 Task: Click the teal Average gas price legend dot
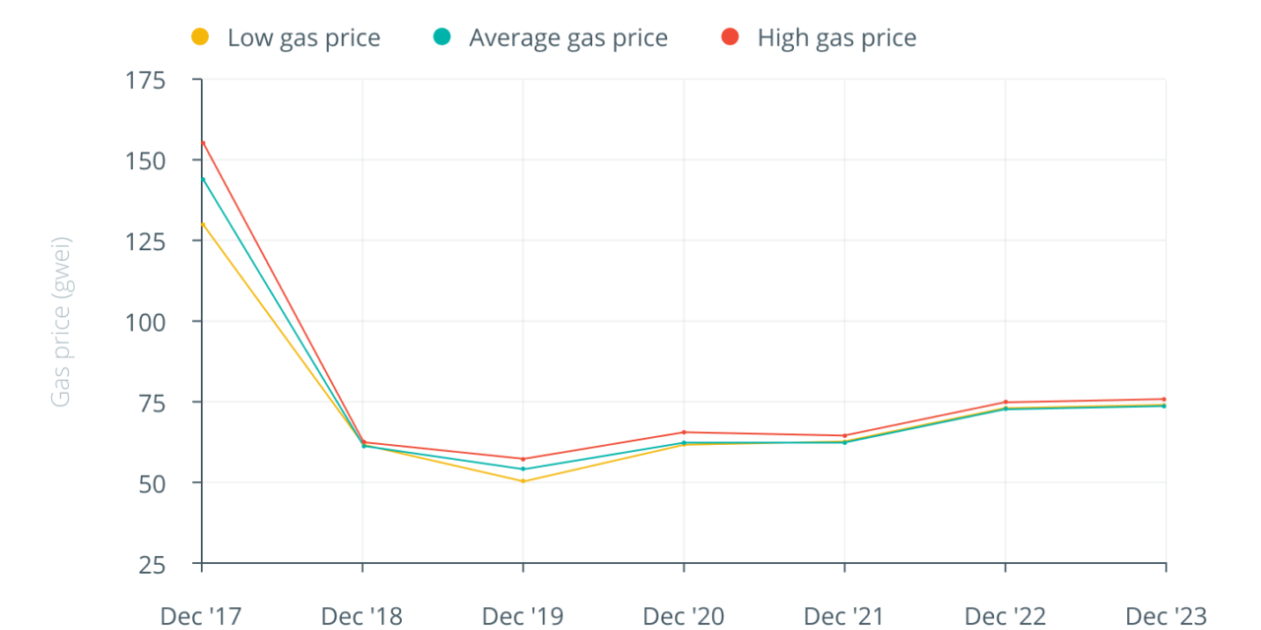tap(441, 37)
